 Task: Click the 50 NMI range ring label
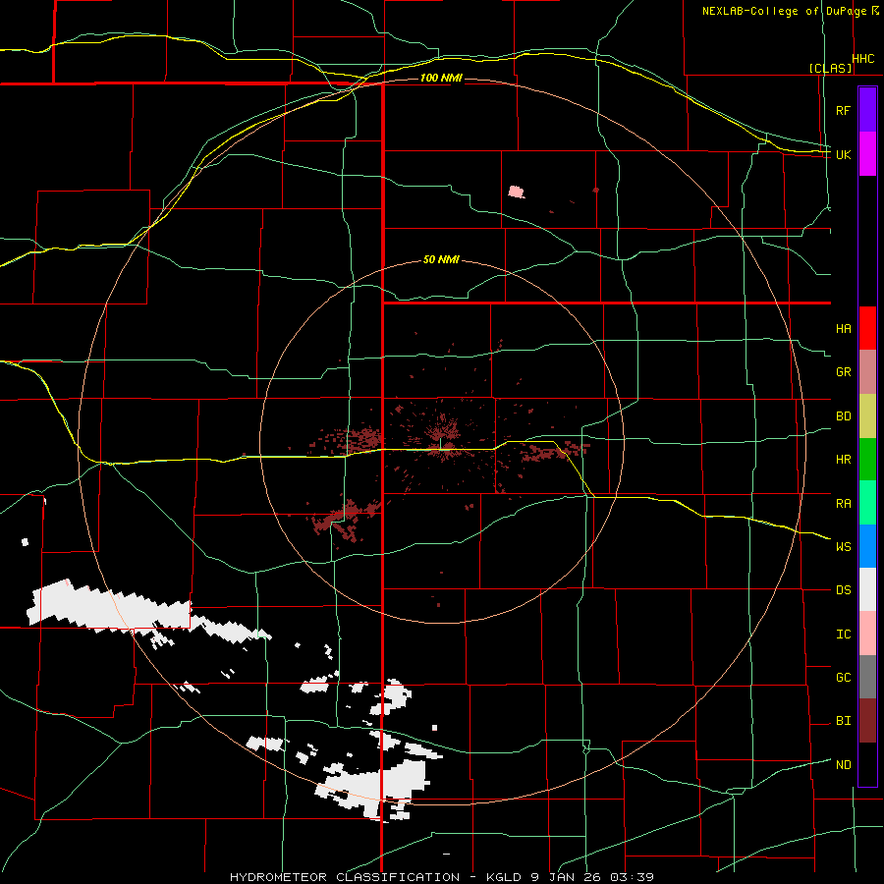pos(441,260)
